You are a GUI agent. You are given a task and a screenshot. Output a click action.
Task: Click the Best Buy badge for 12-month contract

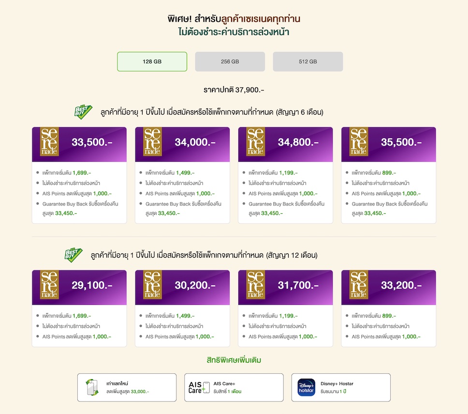73,254
